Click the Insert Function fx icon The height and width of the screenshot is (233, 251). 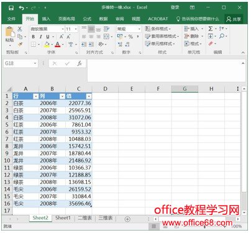[x=80, y=63]
